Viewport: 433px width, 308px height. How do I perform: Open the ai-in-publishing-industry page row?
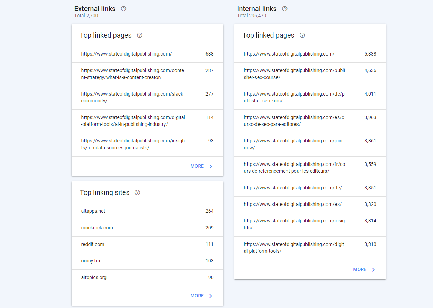[x=148, y=121]
